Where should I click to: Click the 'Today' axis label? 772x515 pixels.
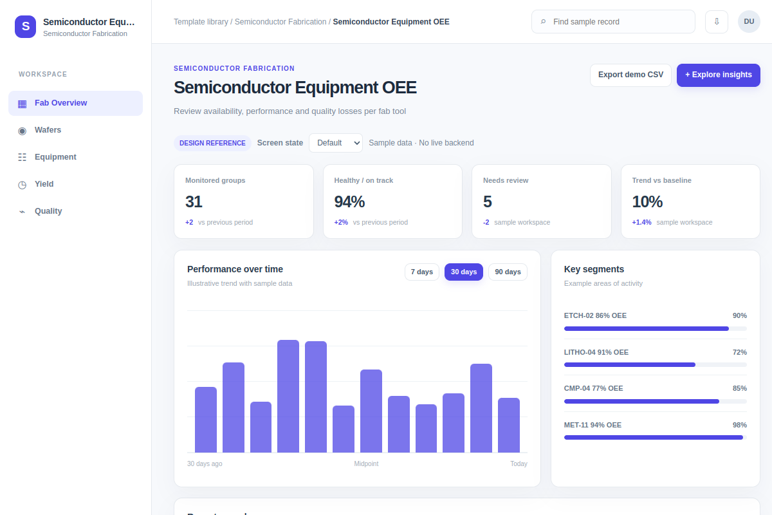pos(519,464)
